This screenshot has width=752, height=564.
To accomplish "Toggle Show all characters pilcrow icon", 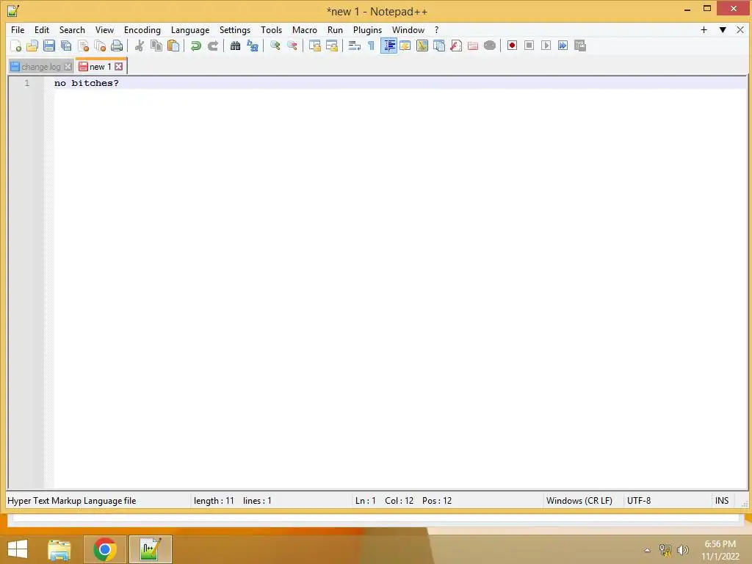I will (x=371, y=46).
